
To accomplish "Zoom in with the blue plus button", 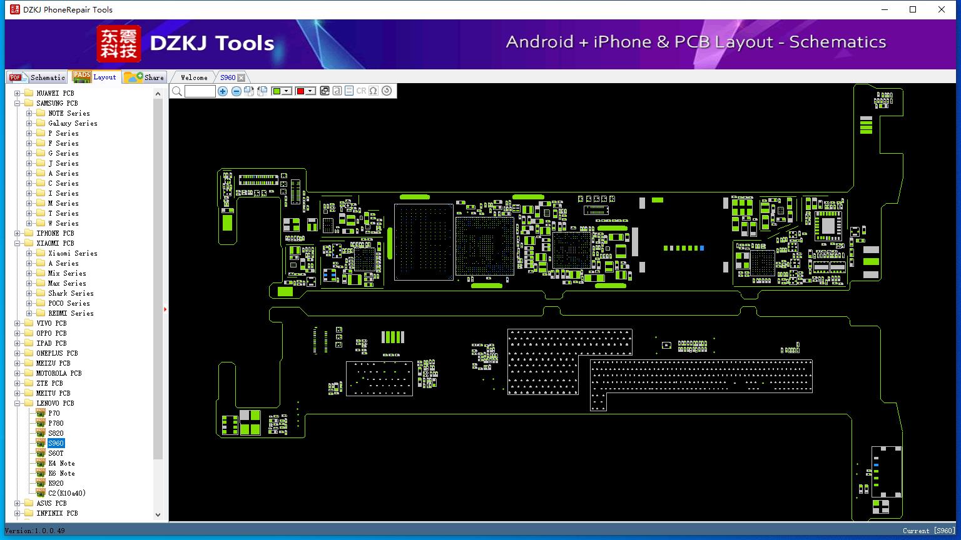I will [223, 91].
